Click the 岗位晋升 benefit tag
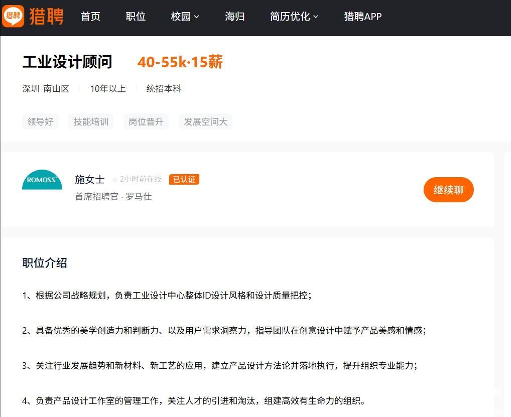Viewport: 511px width, 417px height. click(x=146, y=121)
